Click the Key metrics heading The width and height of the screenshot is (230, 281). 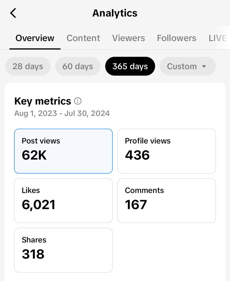[x=43, y=101]
